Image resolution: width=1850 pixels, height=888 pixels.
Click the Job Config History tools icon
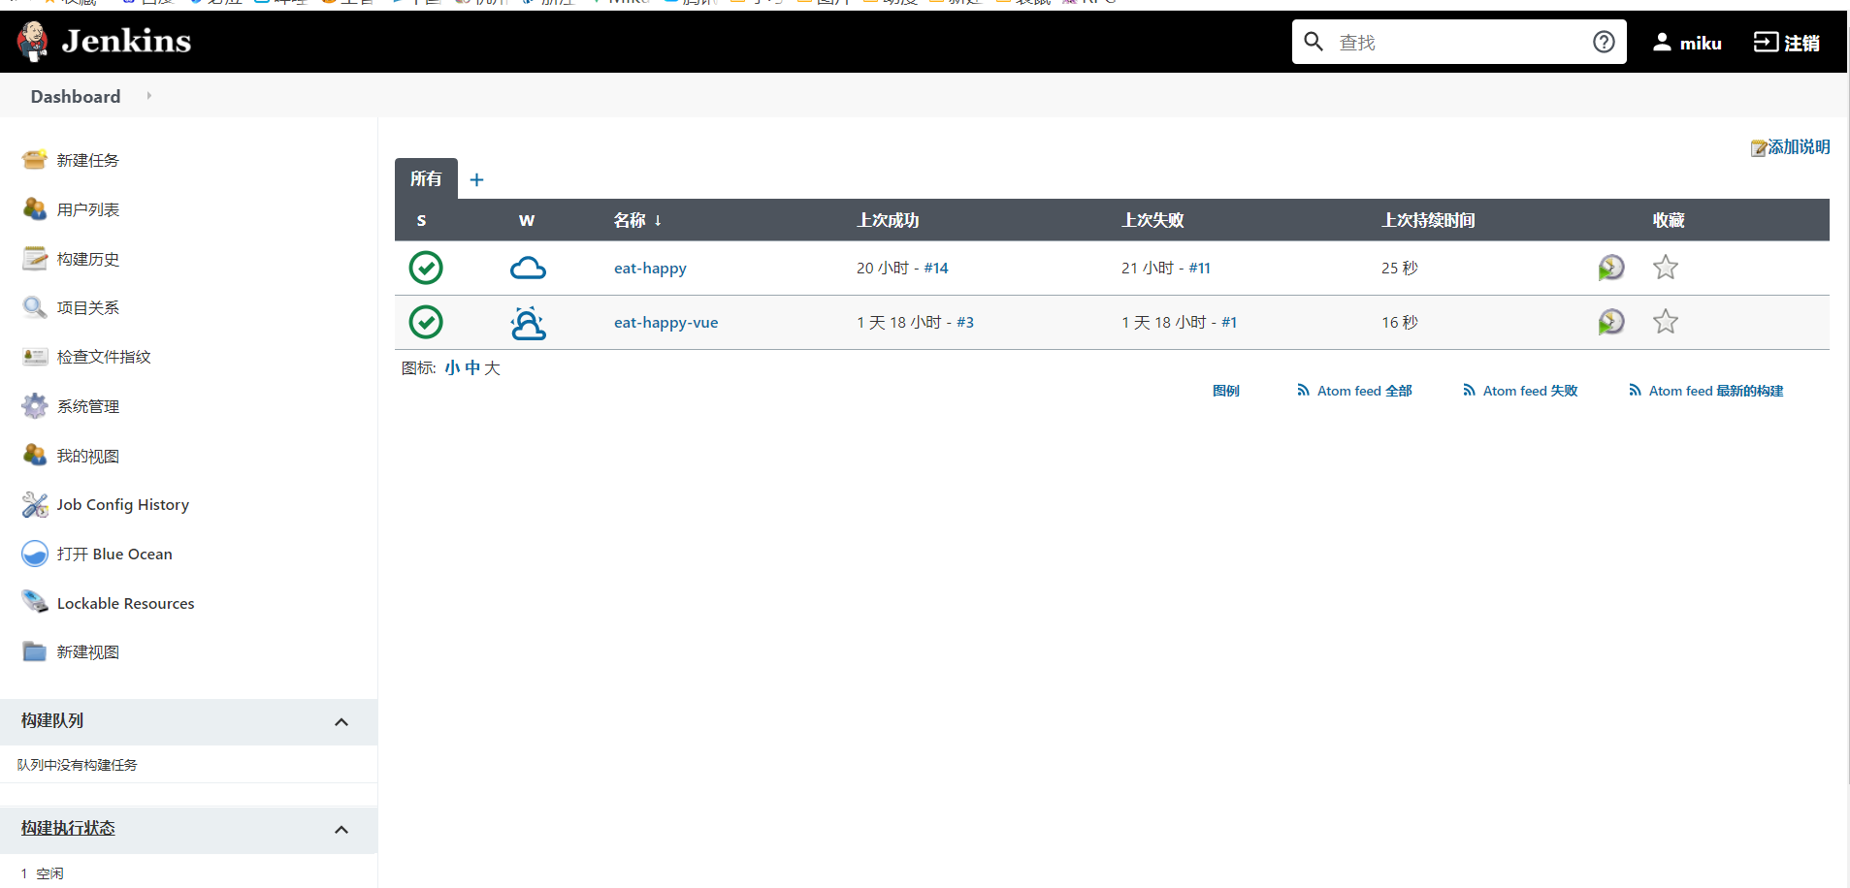35,504
